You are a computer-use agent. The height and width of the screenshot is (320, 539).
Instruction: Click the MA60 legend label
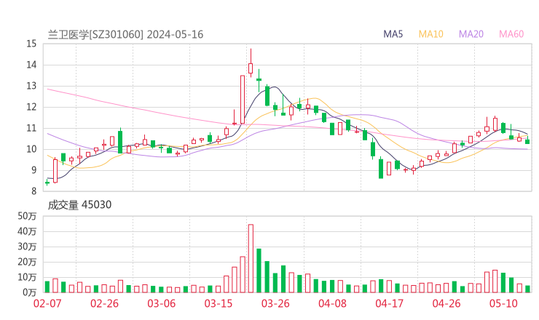tap(511, 34)
